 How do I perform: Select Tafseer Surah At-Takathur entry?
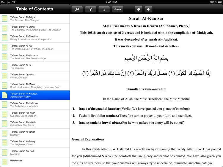35,38
